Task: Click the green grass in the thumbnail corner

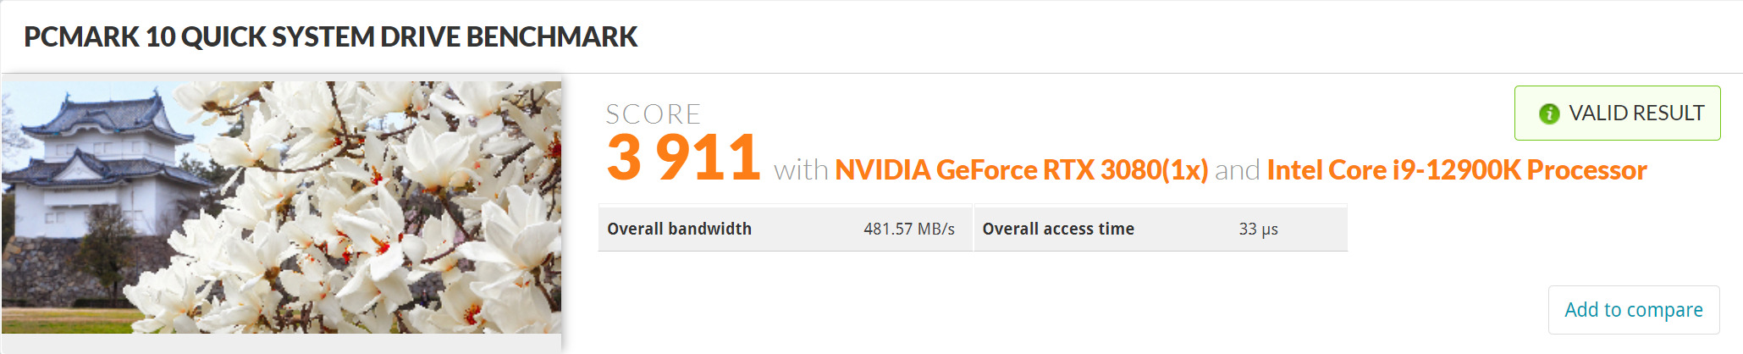Action: pyautogui.click(x=51, y=320)
